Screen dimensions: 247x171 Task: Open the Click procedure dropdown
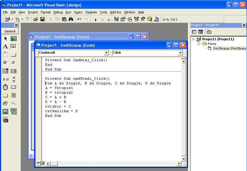181,52
